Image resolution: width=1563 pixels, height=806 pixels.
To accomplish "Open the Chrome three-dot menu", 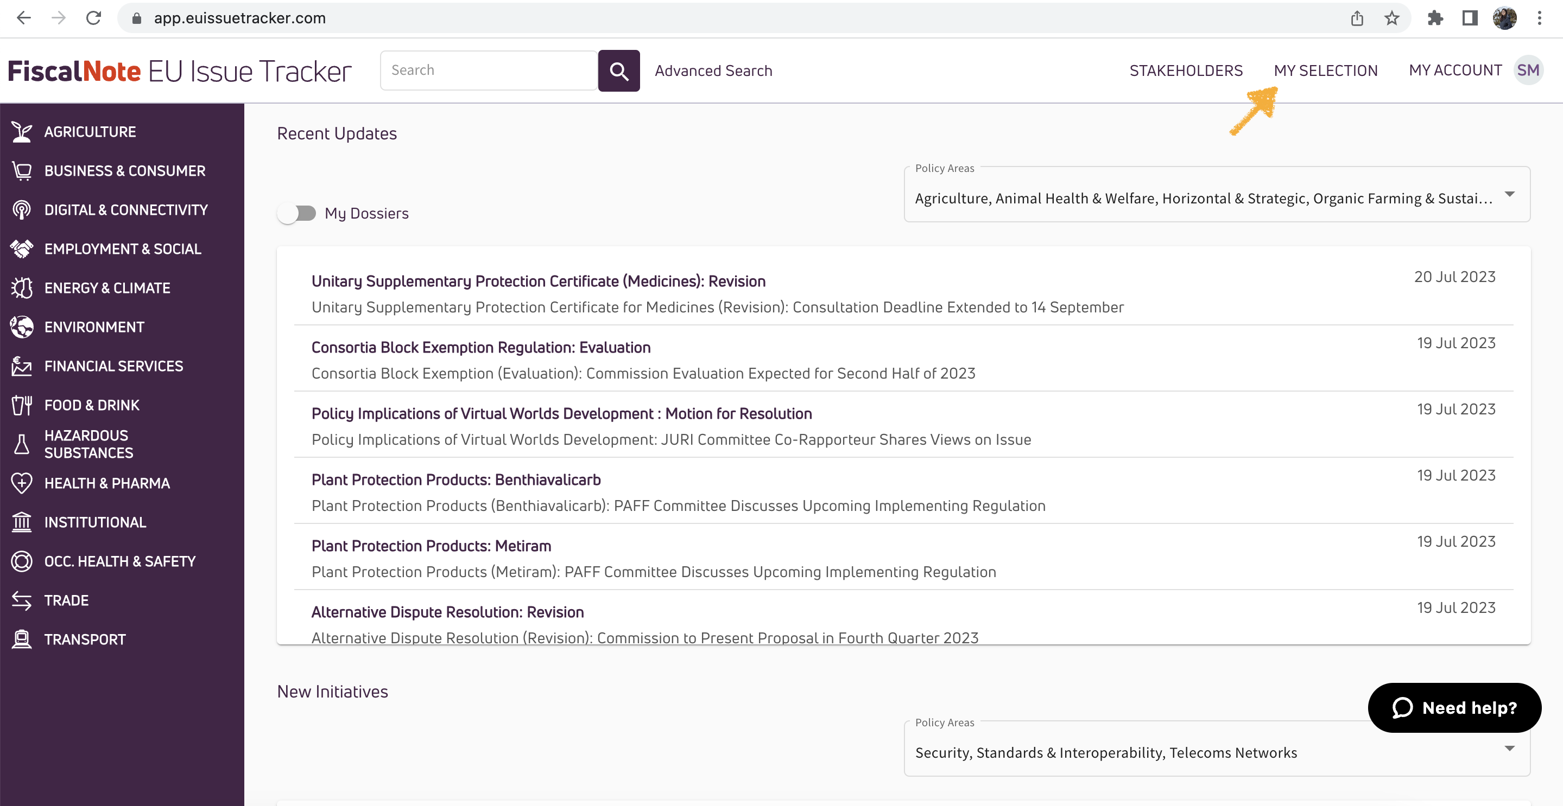I will (x=1539, y=18).
